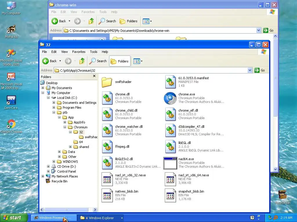Select the My Computer desktop icon
Viewport: 297px width, 222px height.
[11, 8]
